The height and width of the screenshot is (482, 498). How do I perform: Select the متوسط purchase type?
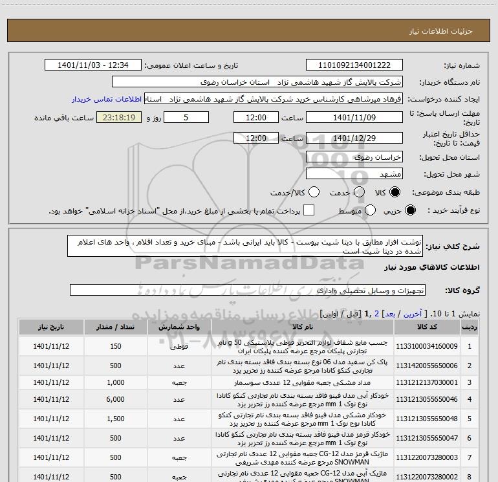[x=371, y=210]
